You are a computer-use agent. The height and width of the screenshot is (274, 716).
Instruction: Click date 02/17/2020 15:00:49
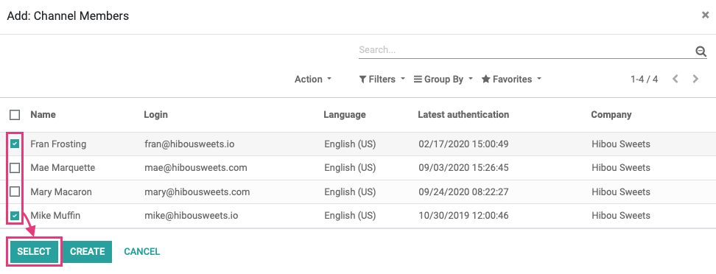pos(463,144)
